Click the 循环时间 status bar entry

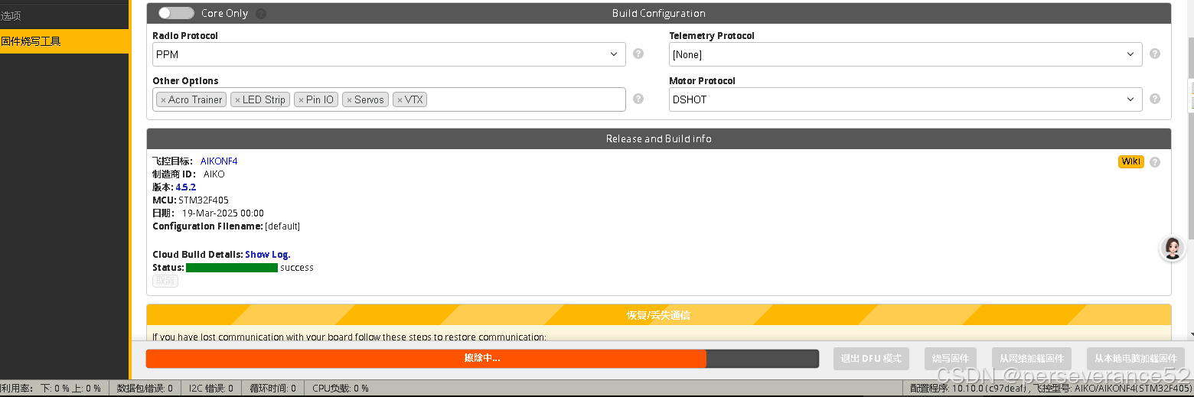tap(273, 389)
